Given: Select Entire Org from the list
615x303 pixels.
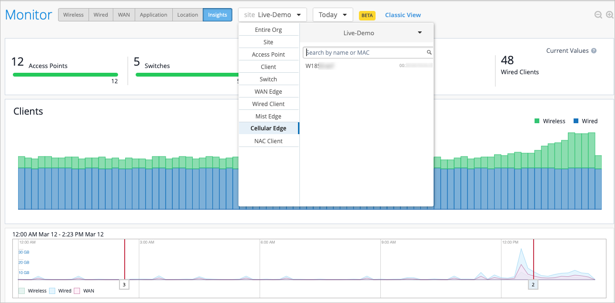Looking at the screenshot, I should click(x=269, y=29).
